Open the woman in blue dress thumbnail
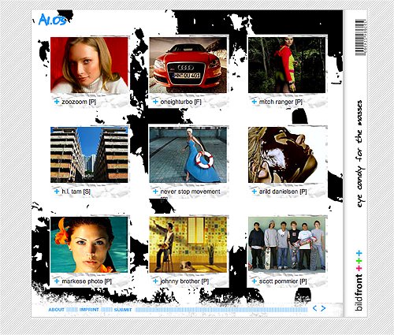 (x=188, y=154)
